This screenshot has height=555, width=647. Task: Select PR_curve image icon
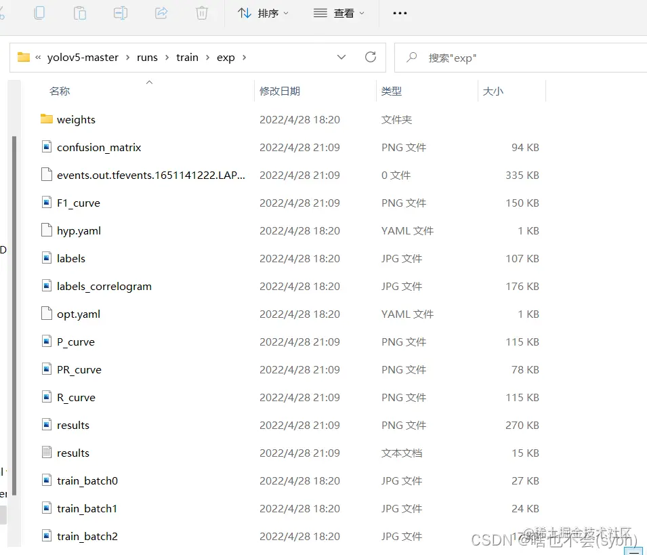click(47, 369)
